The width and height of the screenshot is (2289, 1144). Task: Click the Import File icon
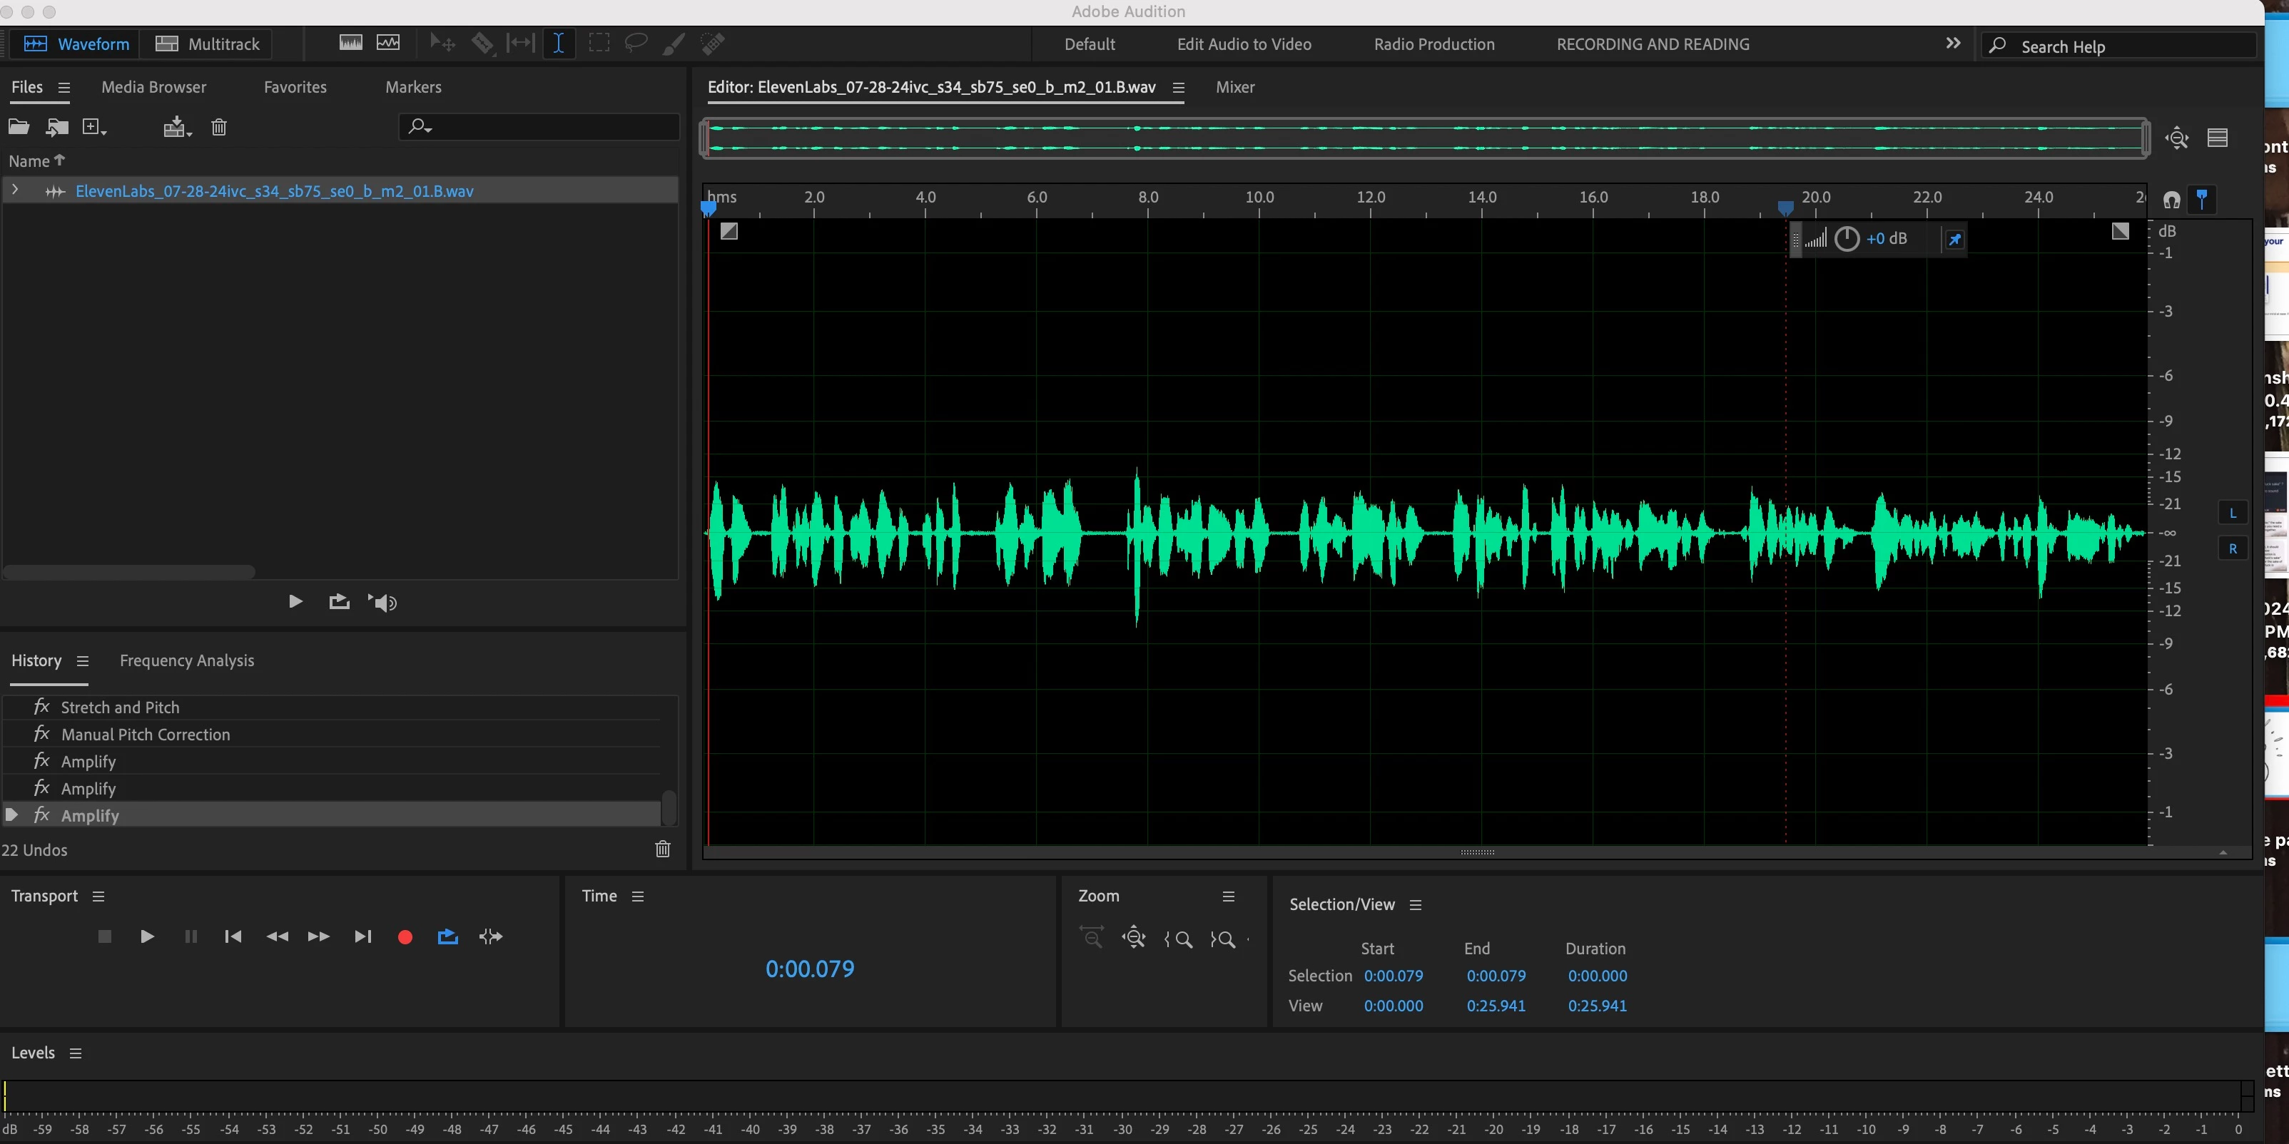[57, 127]
